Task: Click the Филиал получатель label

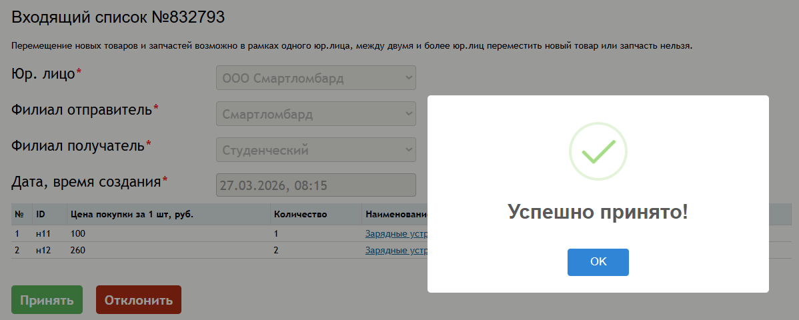Action: 81,146
